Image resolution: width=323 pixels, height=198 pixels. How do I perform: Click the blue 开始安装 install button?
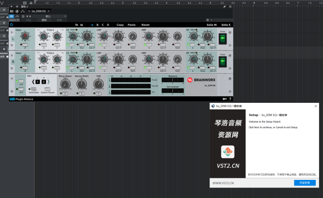(x=304, y=183)
